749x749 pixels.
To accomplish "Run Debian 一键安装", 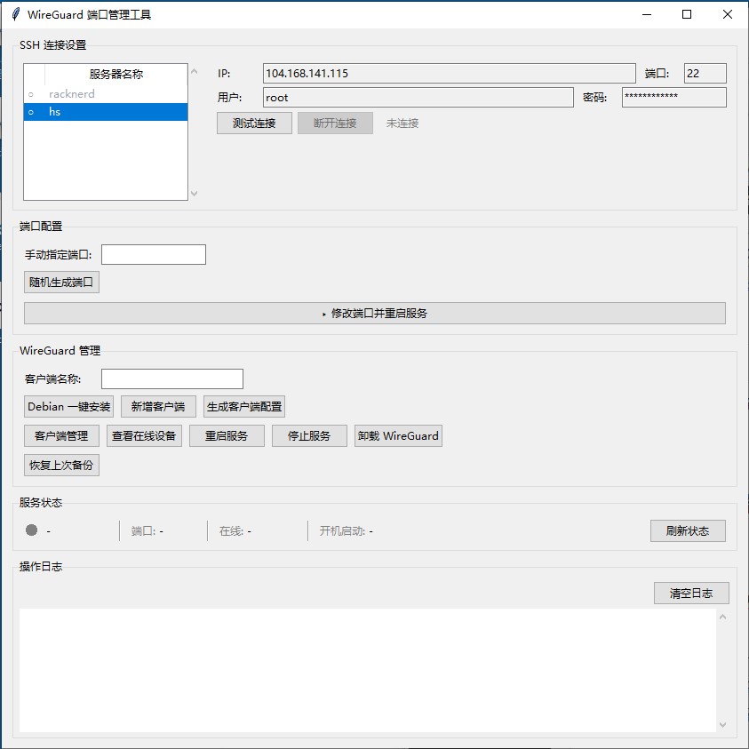I will (x=68, y=407).
